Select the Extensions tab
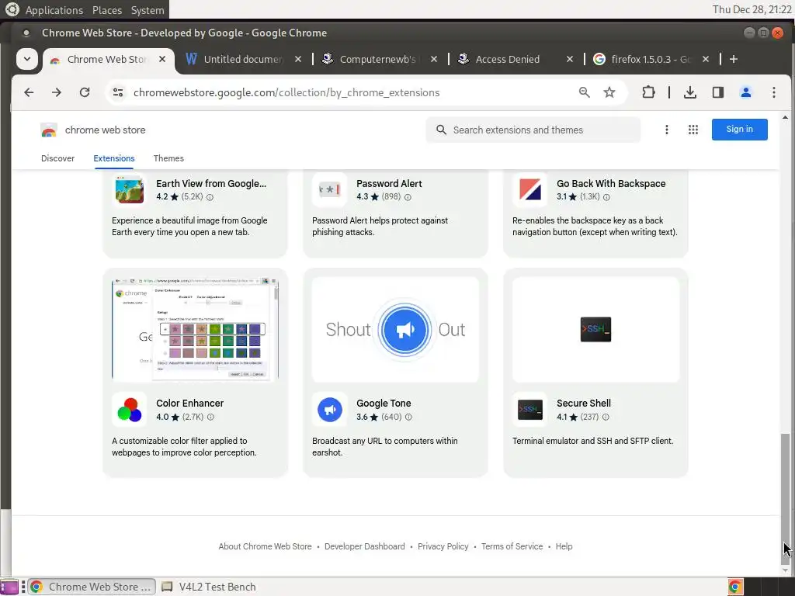 click(114, 158)
